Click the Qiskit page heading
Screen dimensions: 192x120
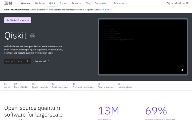[15, 35]
